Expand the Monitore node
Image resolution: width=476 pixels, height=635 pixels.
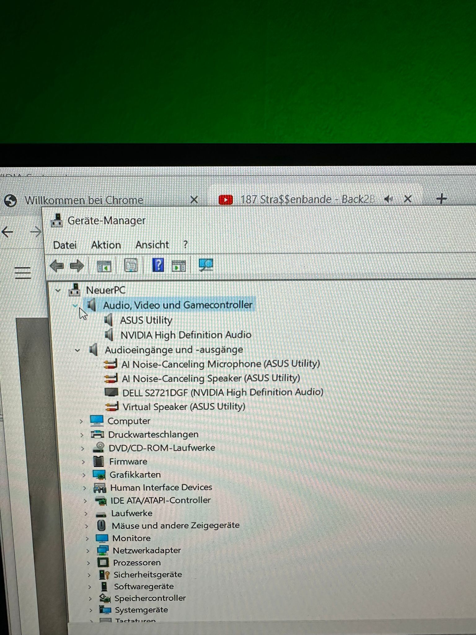pyautogui.click(x=87, y=539)
